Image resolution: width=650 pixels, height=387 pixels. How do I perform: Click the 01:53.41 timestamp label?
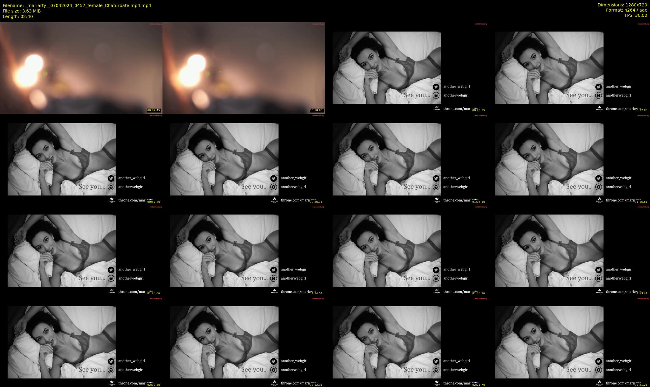click(x=641, y=293)
